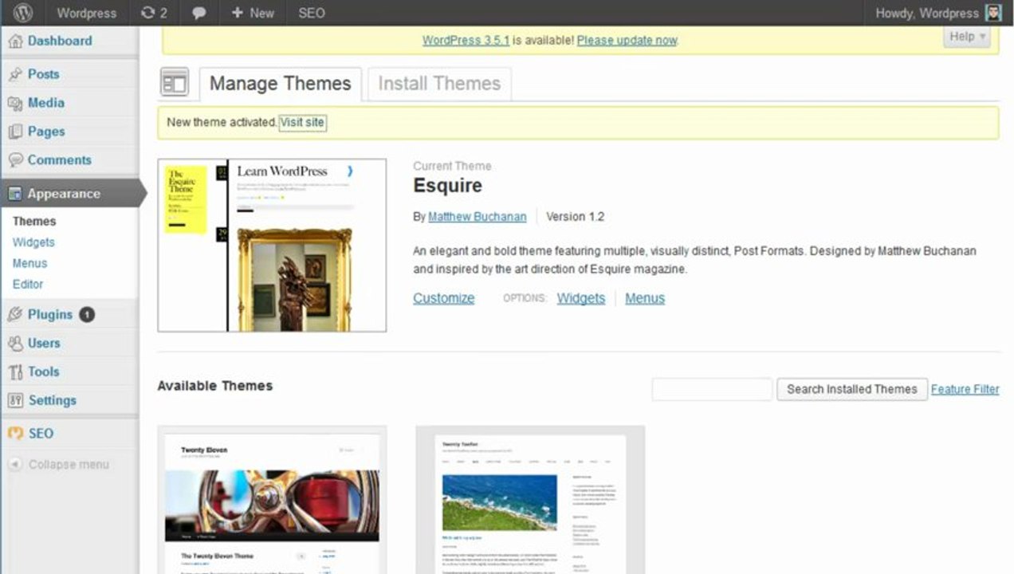Viewport: 1014px width, 574px height.
Task: Click the Esquire theme screenshot
Action: click(x=272, y=245)
